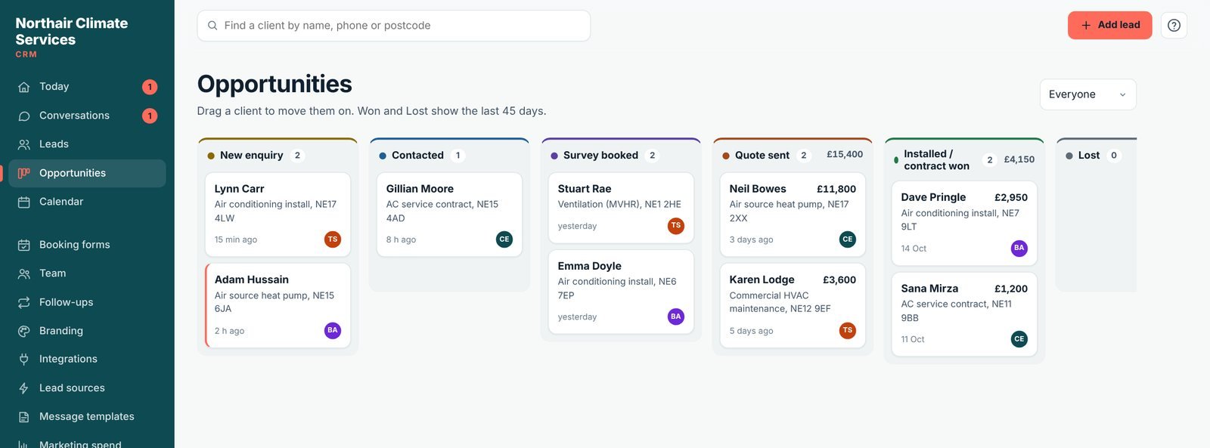Click the Opportunities board icon
1210x448 pixels.
(24, 173)
